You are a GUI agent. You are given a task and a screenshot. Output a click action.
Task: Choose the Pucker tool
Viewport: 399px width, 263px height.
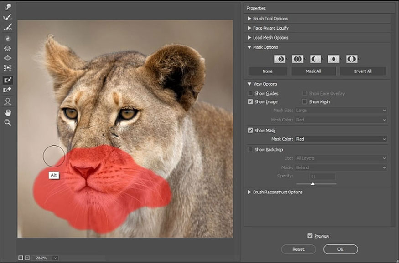(x=7, y=48)
